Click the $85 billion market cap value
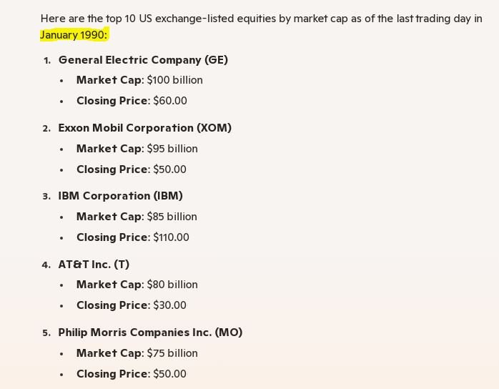Image resolution: width=499 pixels, height=389 pixels. [172, 217]
